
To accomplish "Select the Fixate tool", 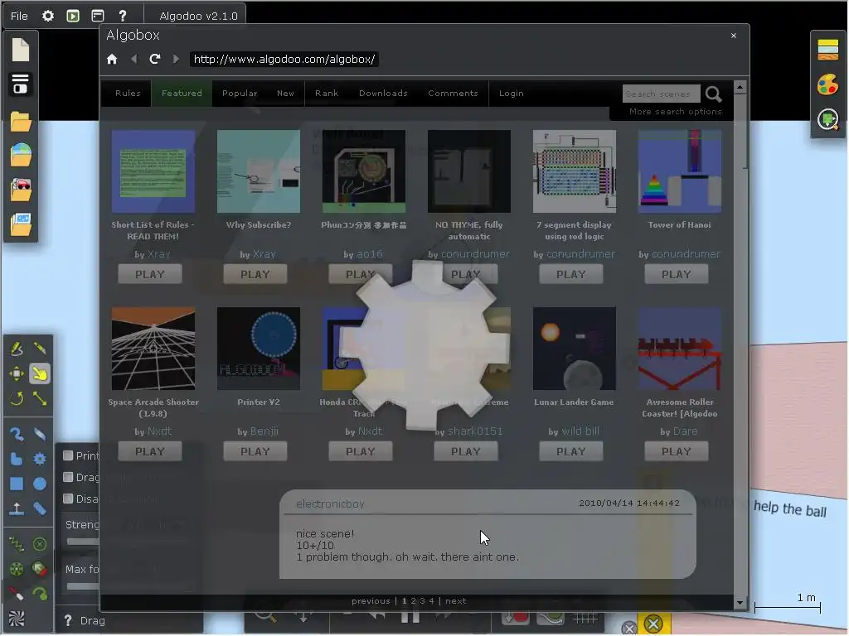I will tap(40, 545).
